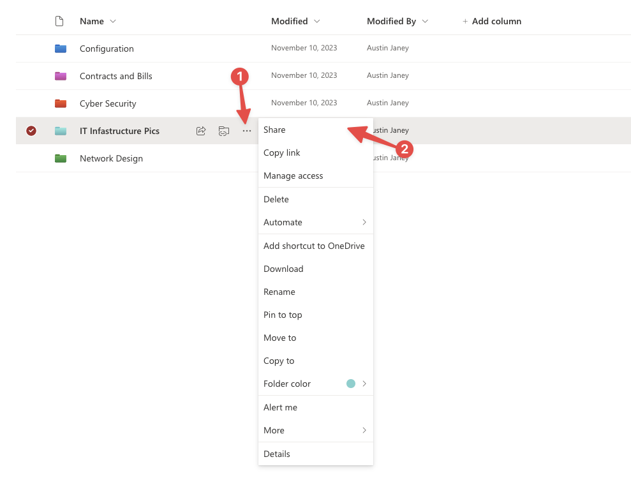Viewport: 631px width, 494px height.
Task: Select Download in the context menu
Action: pos(283,269)
